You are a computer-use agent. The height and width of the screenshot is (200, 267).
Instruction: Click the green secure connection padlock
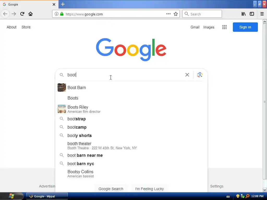pyautogui.click(x=62, y=14)
